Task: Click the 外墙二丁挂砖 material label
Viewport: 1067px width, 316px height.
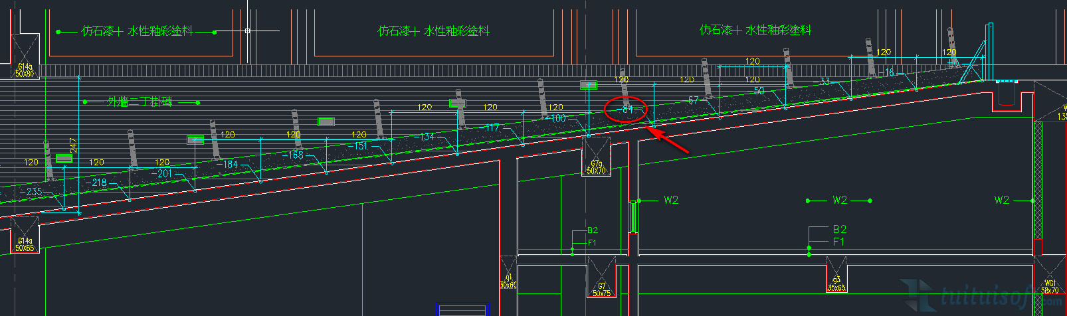Action: (140, 102)
